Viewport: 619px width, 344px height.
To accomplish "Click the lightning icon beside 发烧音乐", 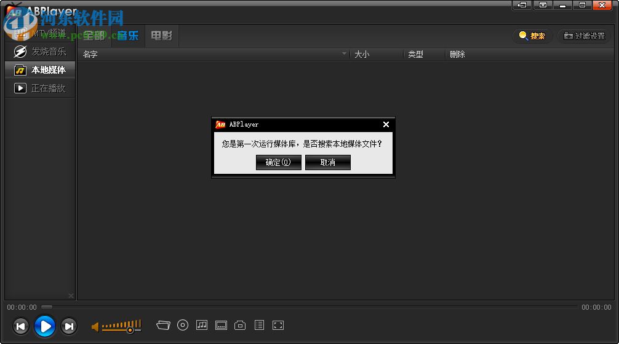I will coord(20,52).
